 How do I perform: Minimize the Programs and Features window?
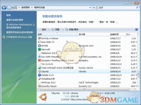click(x=126, y=3)
